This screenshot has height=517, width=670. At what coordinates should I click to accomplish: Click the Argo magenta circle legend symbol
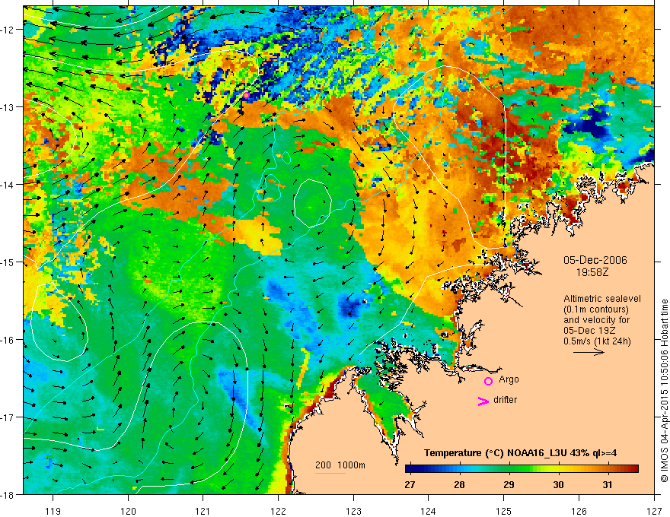[488, 381]
